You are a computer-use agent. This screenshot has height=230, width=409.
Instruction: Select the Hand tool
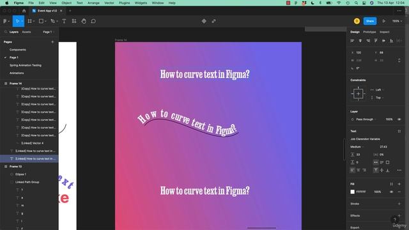click(x=84, y=21)
